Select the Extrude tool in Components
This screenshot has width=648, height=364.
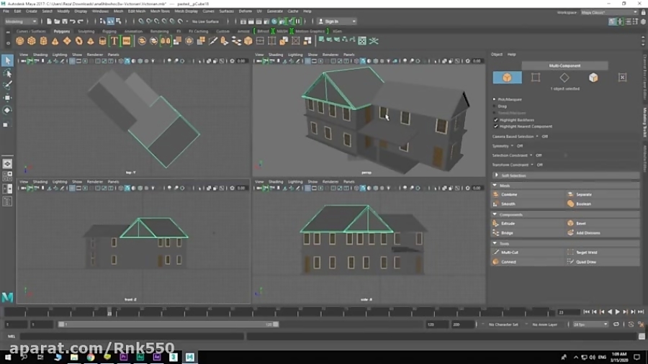coord(508,224)
